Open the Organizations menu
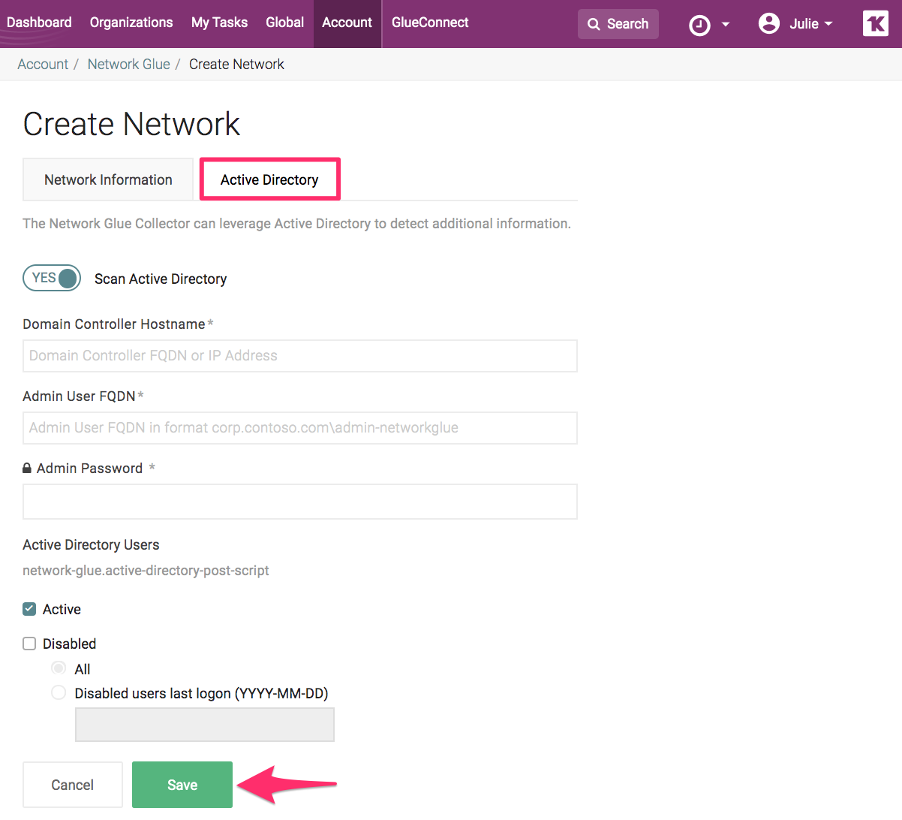This screenshot has width=902, height=820. click(x=131, y=23)
